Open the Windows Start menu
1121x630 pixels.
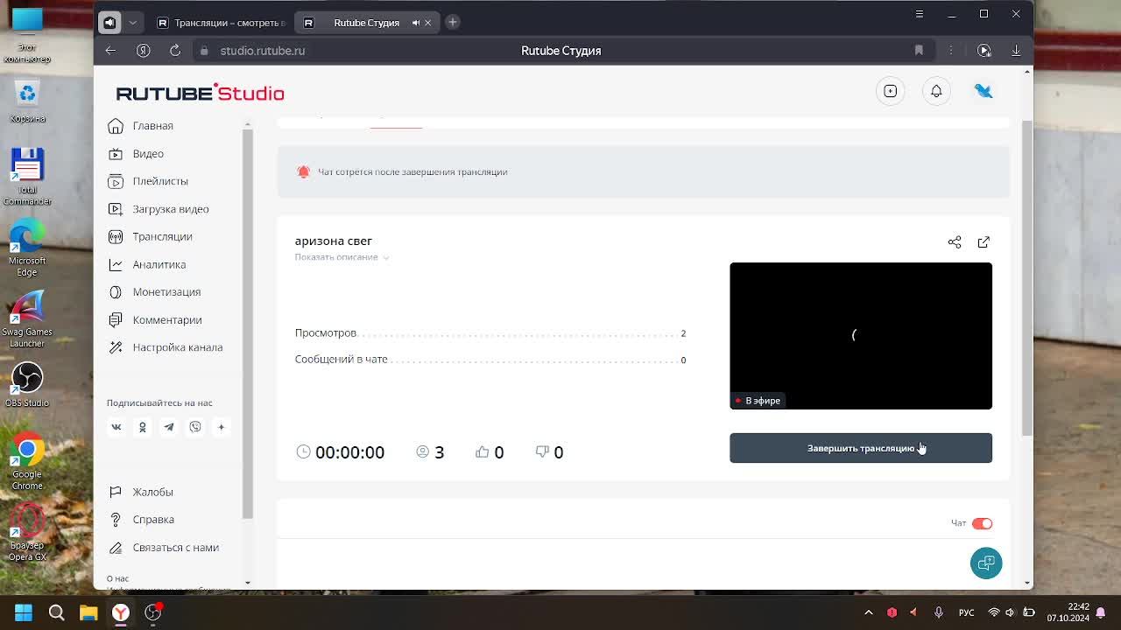tap(24, 612)
